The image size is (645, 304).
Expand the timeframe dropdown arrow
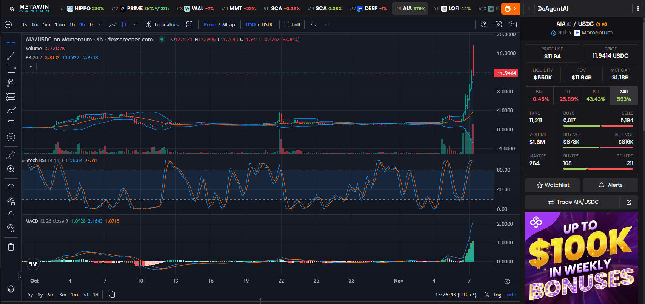pyautogui.click(x=100, y=24)
